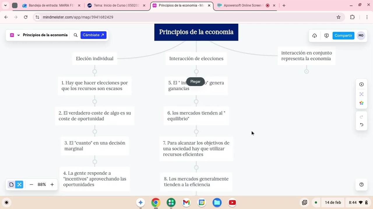Viewport: 373px width, 209px height.
Task: Click the address bar URL
Action: click(78, 17)
